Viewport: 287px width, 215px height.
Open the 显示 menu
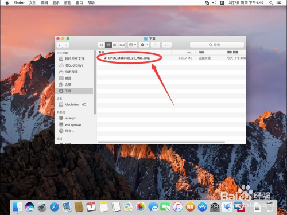[56, 3]
